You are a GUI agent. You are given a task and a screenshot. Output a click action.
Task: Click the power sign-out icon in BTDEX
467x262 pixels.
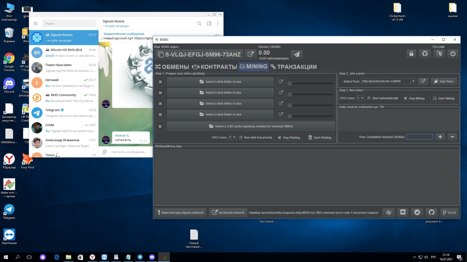click(453, 54)
